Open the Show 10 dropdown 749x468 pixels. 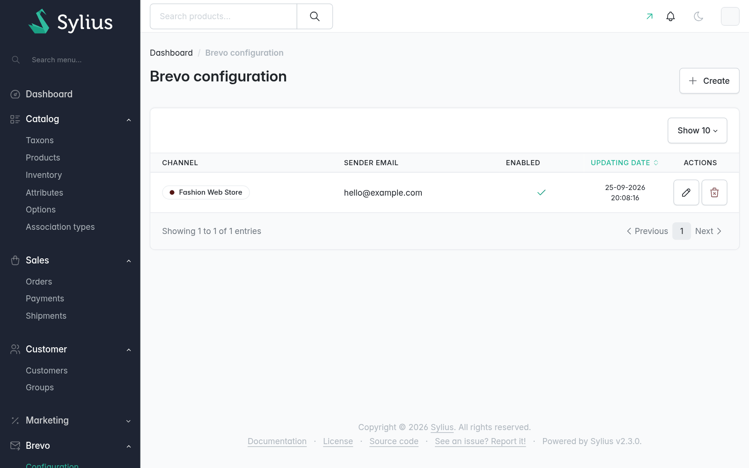[697, 131]
